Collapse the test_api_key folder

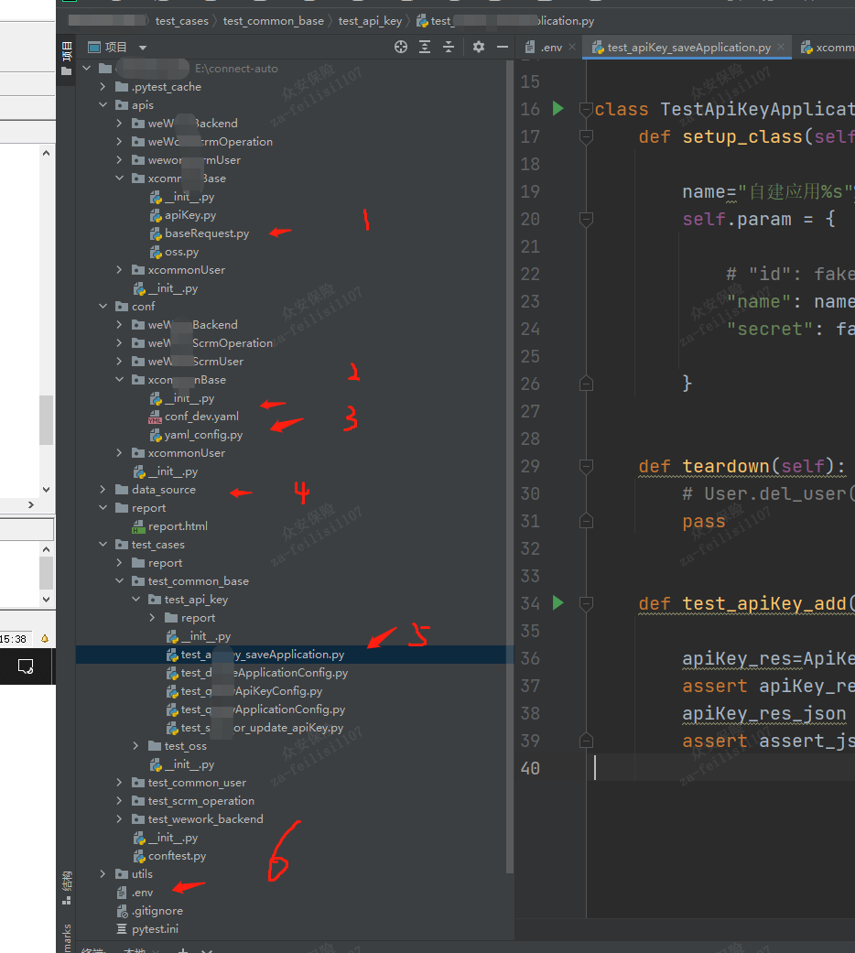(x=135, y=600)
